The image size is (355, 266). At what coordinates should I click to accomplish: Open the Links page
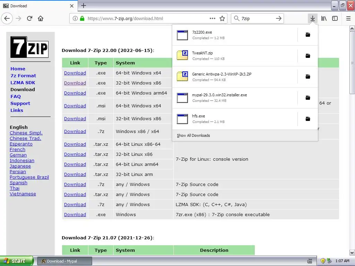(x=17, y=110)
